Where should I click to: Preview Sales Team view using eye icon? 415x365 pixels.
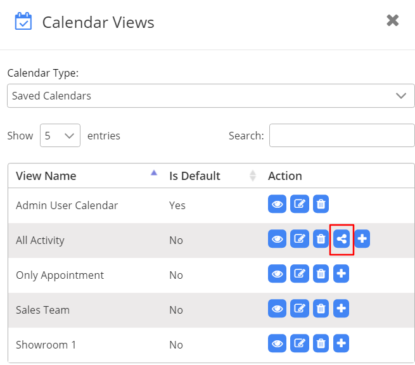[x=277, y=309]
